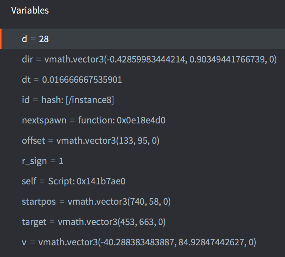Screen dimensions: 285x257
Task: Select the self variable name
Action: point(29,181)
